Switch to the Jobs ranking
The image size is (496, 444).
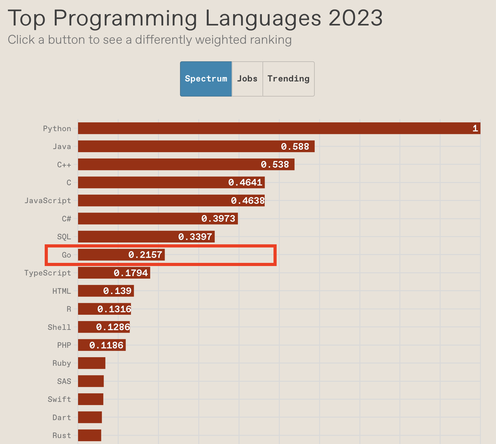[247, 79]
